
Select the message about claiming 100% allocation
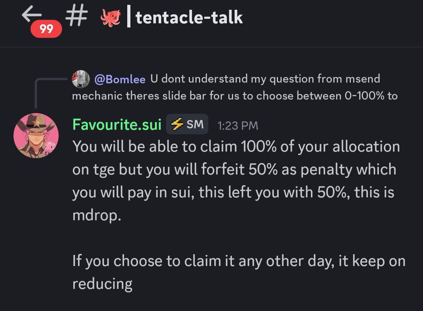tap(237, 181)
